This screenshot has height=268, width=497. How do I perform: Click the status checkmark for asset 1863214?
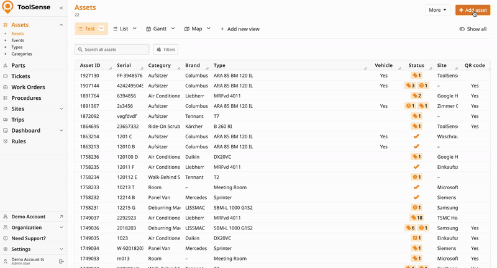[416, 136]
